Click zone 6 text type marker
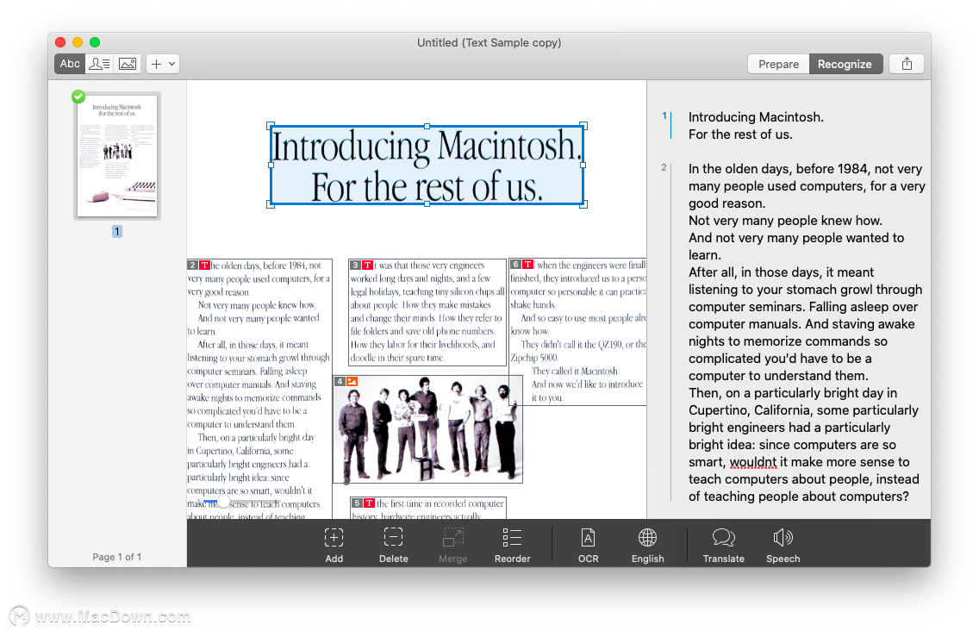This screenshot has height=631, width=979. (528, 265)
